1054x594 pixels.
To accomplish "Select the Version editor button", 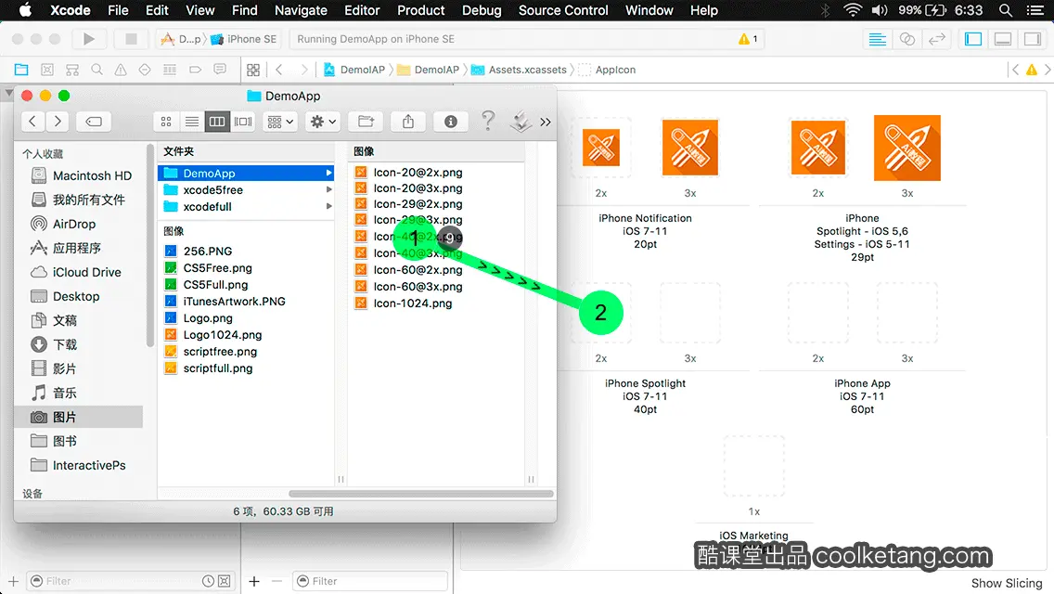I will point(936,39).
